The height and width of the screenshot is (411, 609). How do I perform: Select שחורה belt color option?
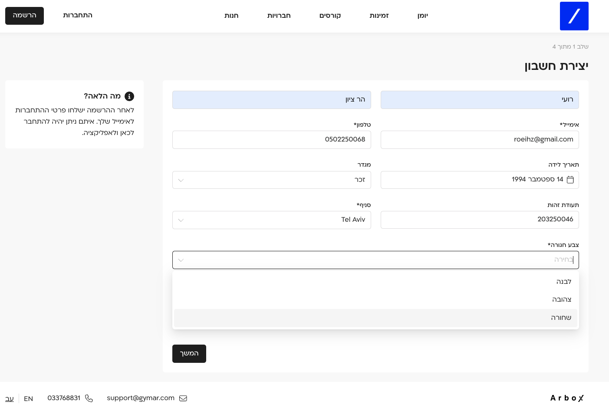pos(375,318)
